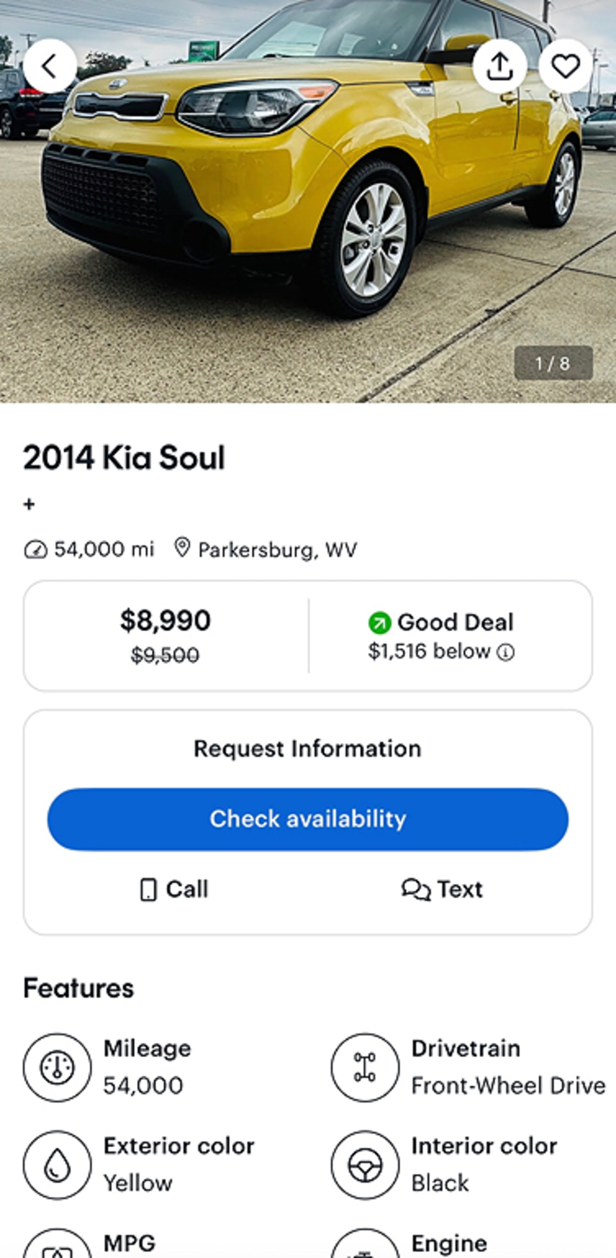Click the mileage gauge feature icon
Viewport: 616px width, 1258px height.
click(57, 1067)
